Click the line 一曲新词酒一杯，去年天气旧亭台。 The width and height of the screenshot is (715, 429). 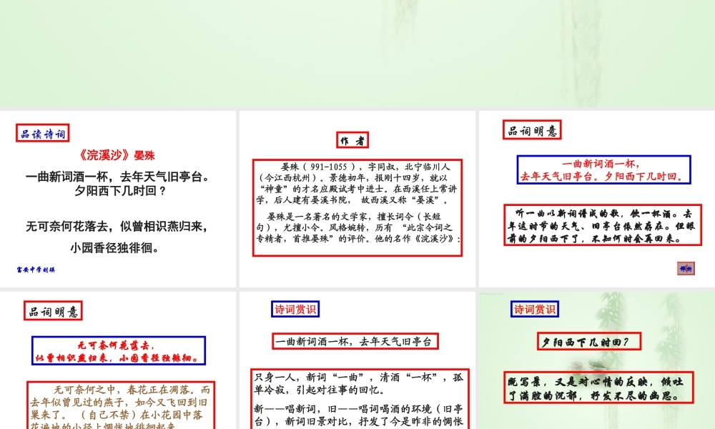[117, 177]
